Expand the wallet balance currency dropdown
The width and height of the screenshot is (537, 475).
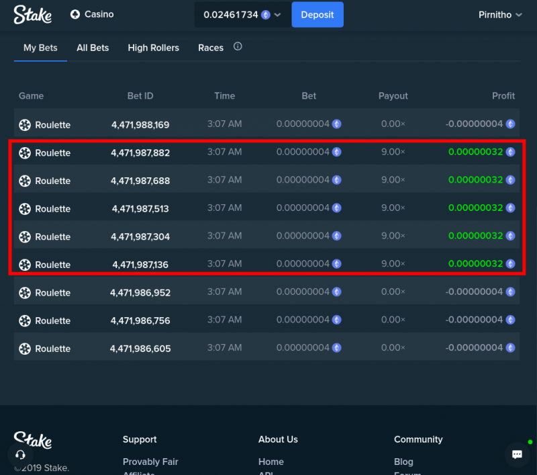coord(277,15)
